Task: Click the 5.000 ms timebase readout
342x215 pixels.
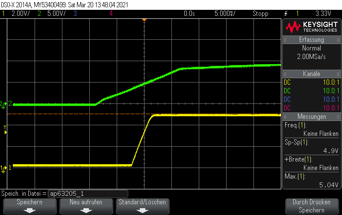Action: (x=225, y=14)
